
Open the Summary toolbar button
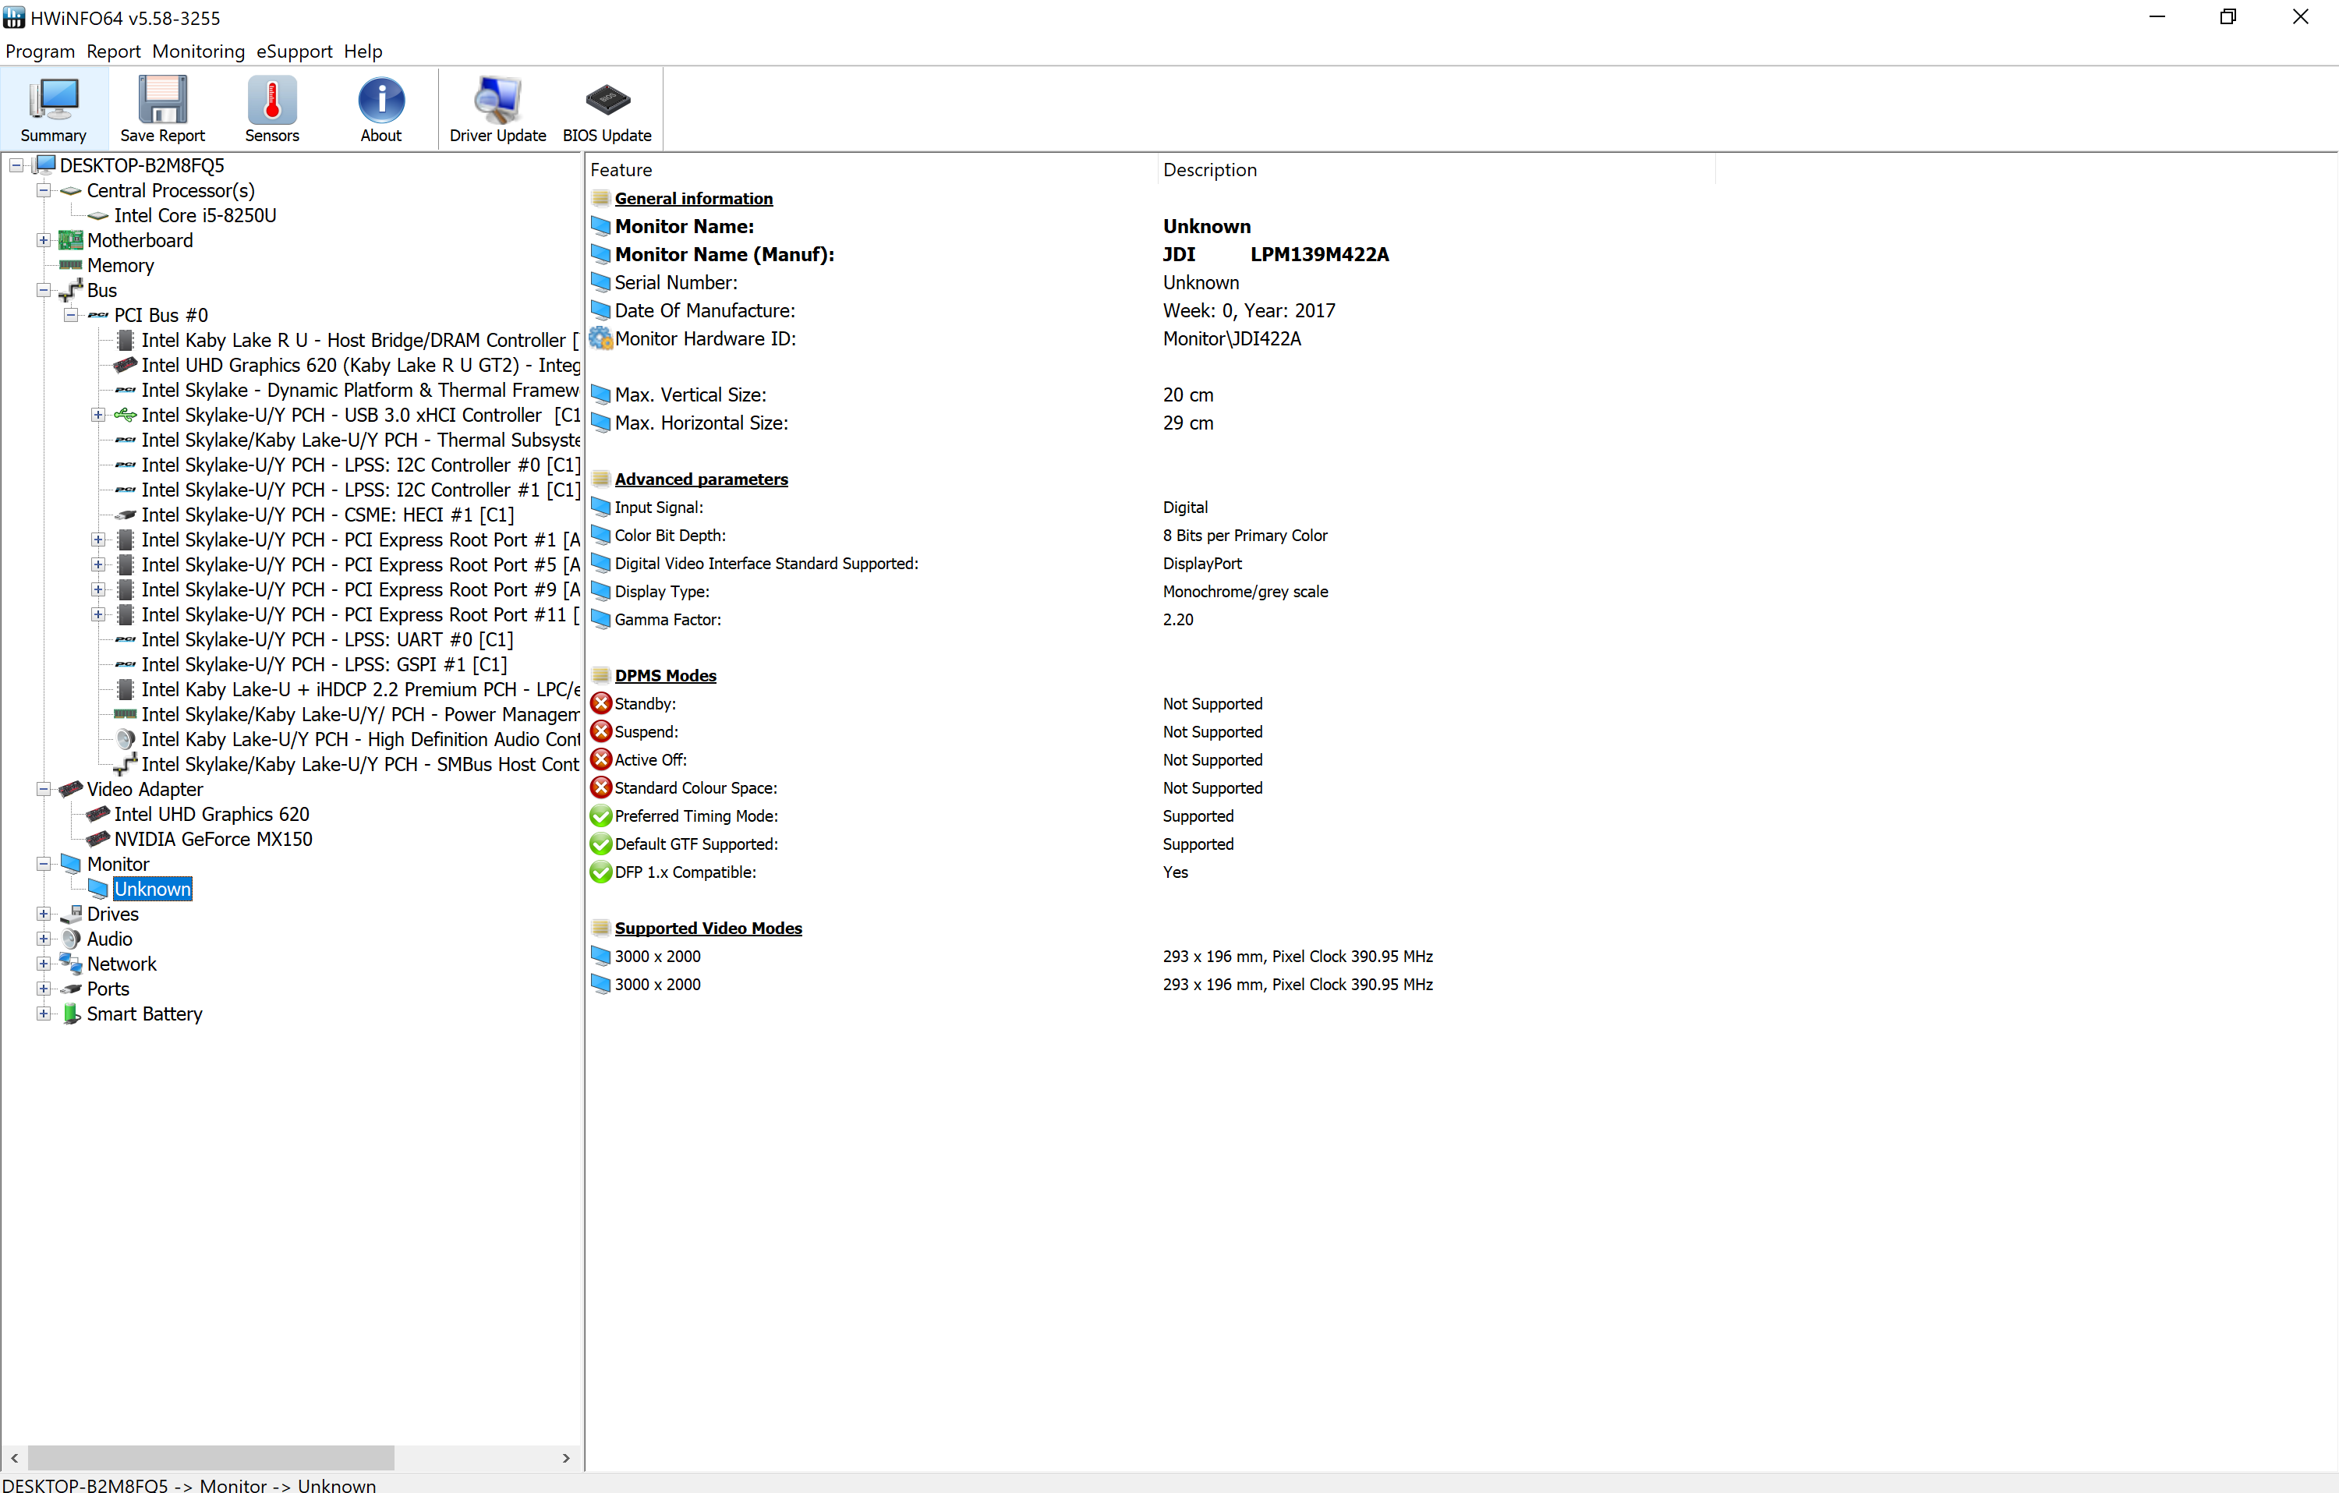click(x=54, y=109)
